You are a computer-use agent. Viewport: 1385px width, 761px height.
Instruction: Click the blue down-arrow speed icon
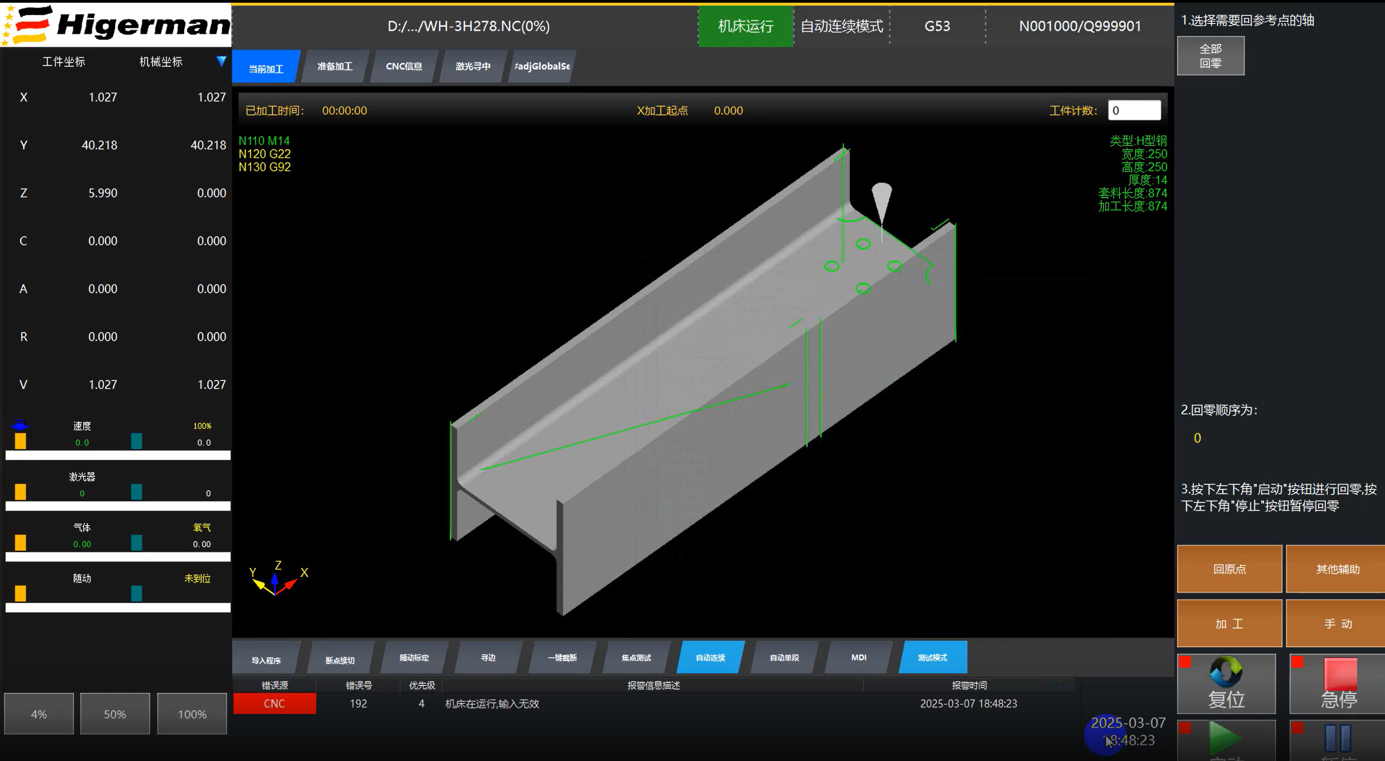point(20,425)
